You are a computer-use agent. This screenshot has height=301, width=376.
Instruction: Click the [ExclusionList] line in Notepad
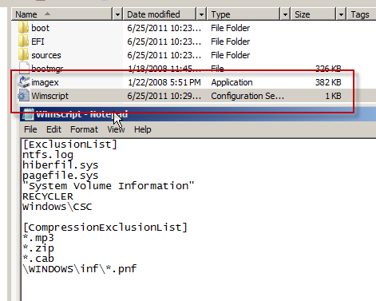coord(70,145)
